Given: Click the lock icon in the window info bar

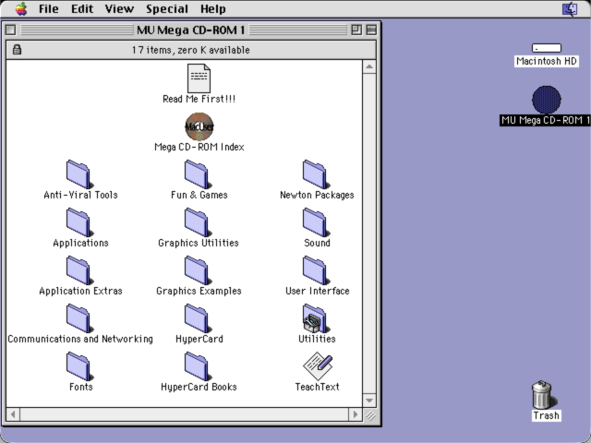Looking at the screenshot, I should click(17, 49).
